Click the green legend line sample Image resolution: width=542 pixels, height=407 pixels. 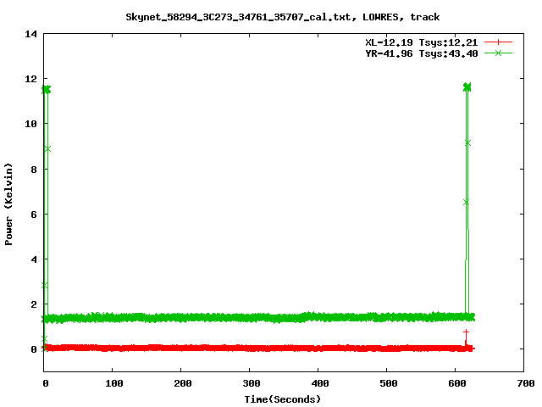click(498, 53)
